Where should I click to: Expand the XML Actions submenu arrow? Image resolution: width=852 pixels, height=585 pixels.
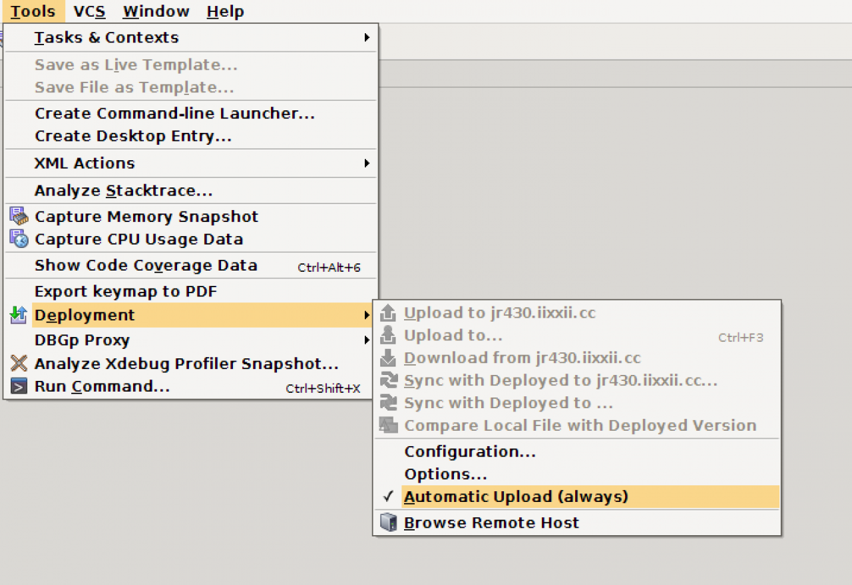[366, 163]
